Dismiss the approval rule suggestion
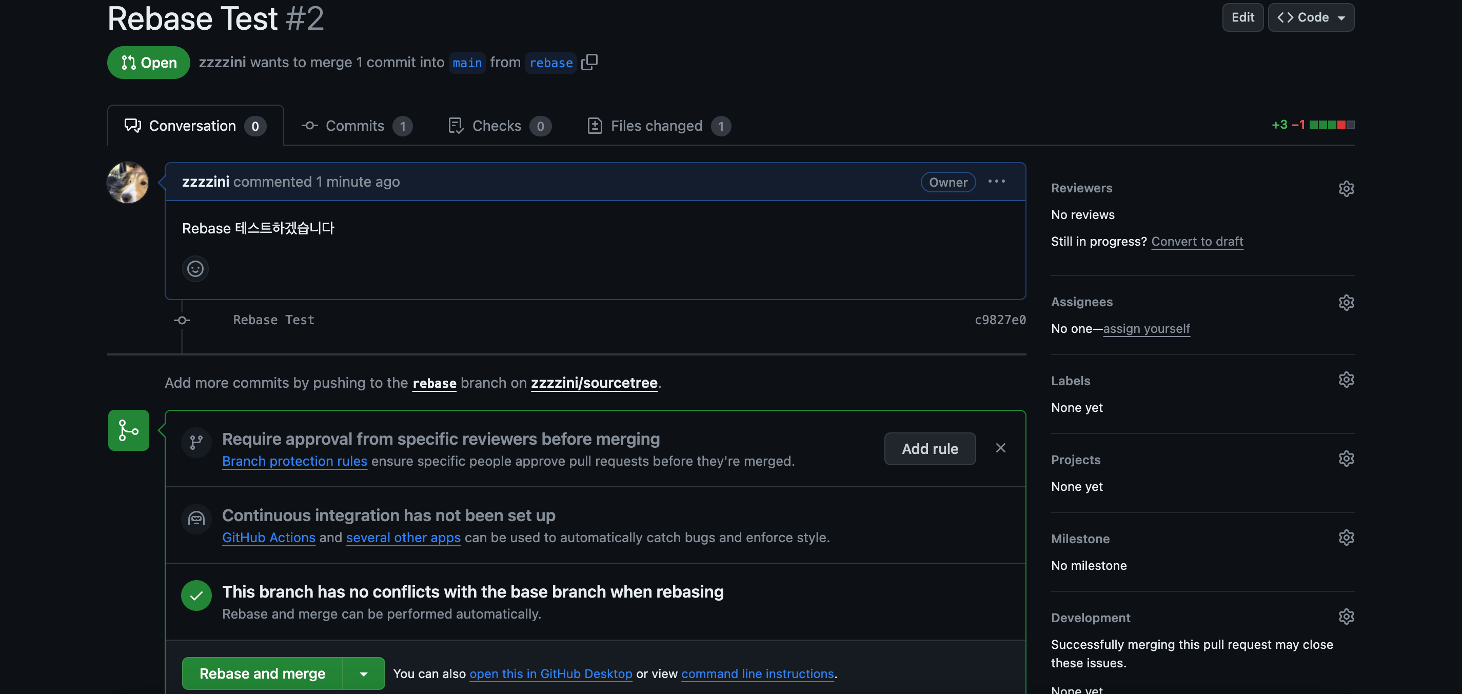The width and height of the screenshot is (1462, 694). 1001,448
